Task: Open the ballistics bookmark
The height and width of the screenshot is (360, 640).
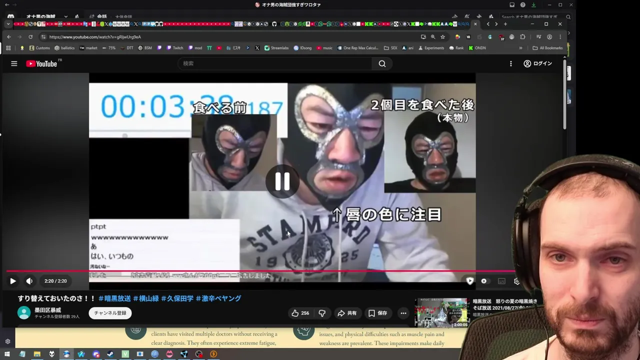Action: click(x=64, y=48)
